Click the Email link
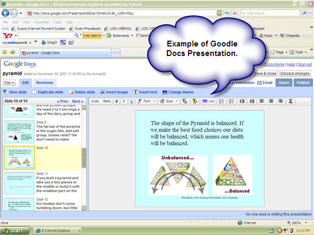 pos(265,83)
